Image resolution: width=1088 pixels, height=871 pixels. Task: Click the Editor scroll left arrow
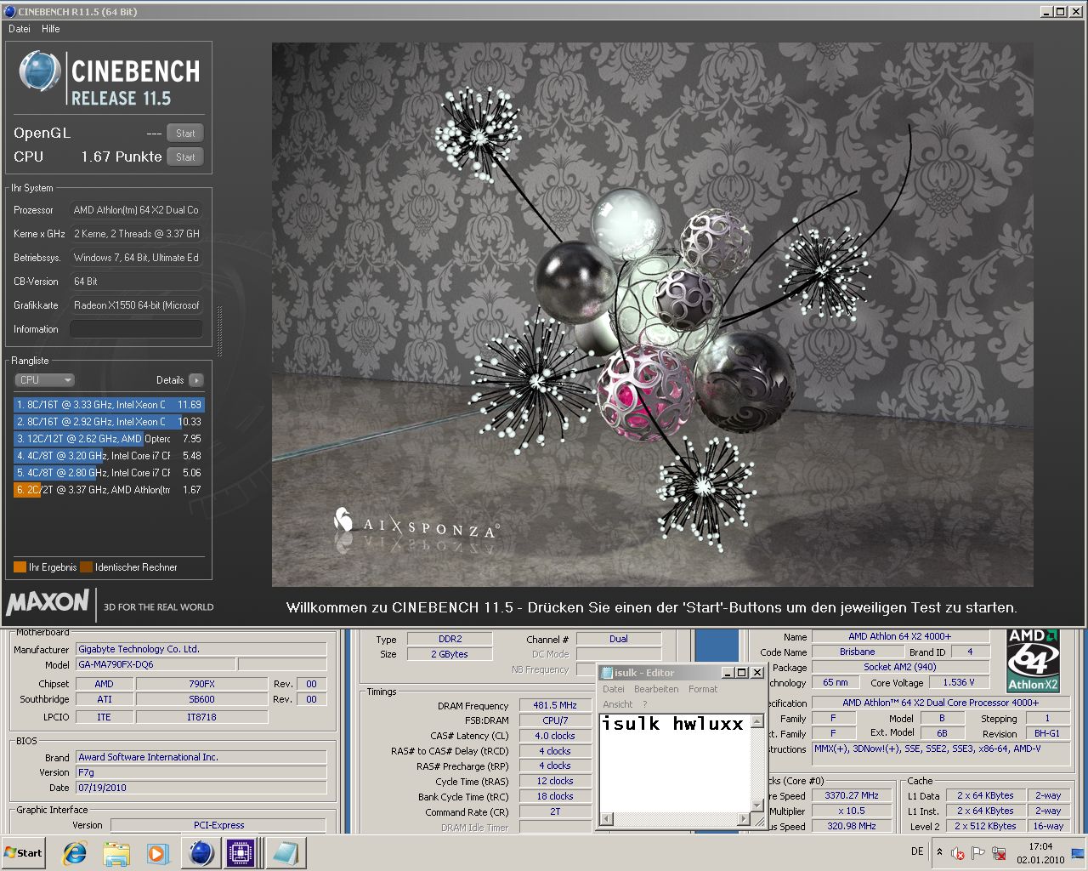(607, 819)
